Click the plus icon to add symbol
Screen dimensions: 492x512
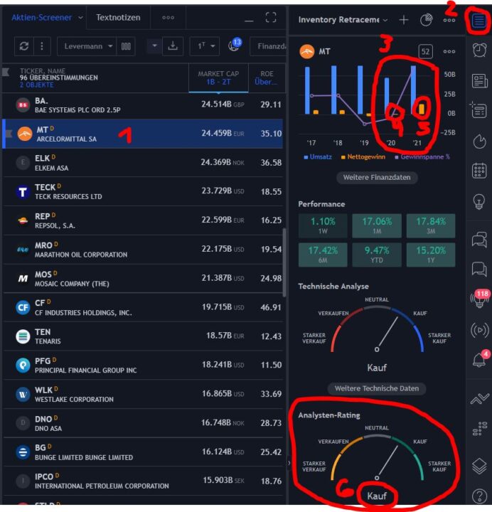[403, 20]
